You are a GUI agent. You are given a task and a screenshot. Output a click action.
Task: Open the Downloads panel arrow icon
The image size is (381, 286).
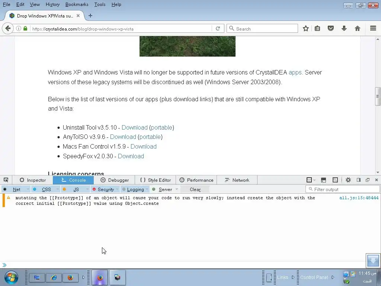coord(344,28)
